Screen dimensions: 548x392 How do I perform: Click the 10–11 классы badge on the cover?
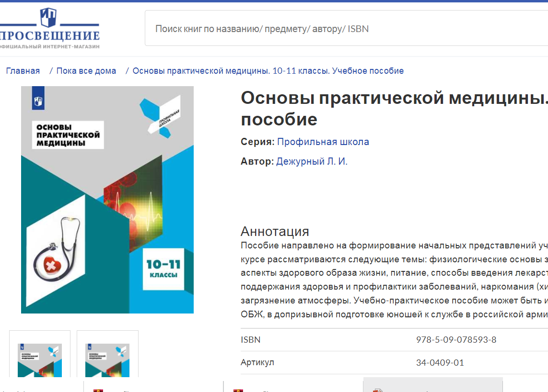163,269
